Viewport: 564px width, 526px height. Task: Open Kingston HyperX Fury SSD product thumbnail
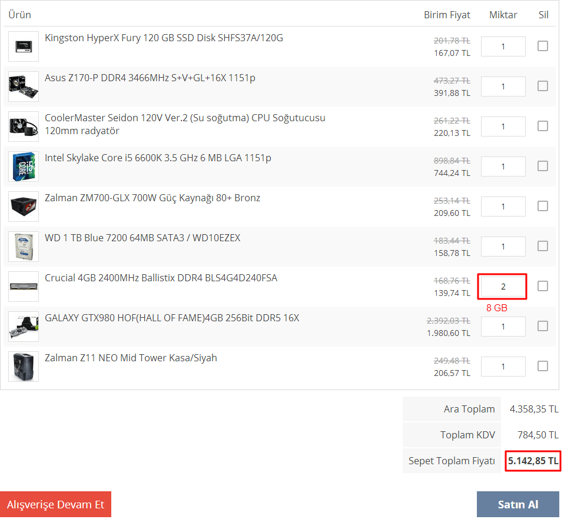coord(24,46)
